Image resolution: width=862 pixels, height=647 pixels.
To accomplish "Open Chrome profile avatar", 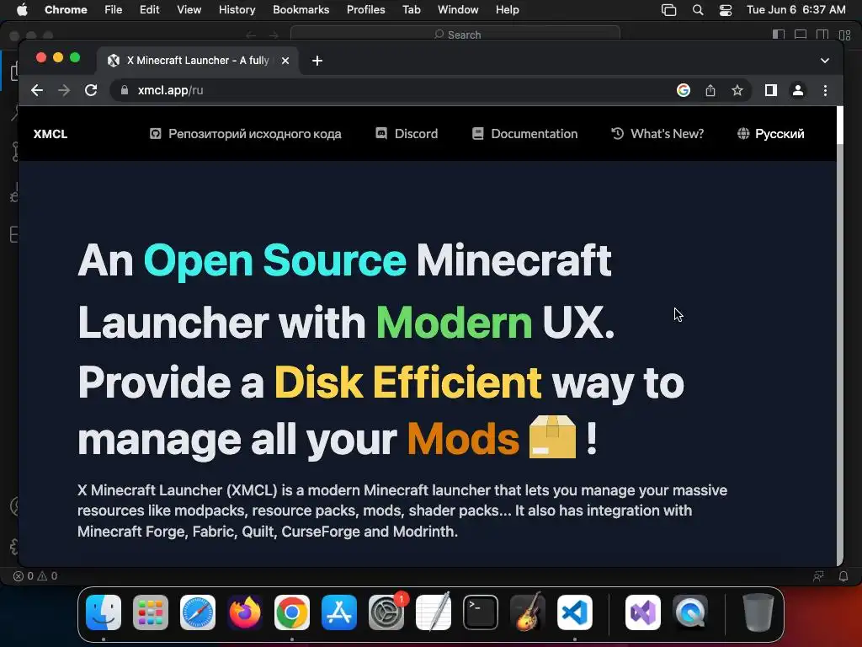I will pyautogui.click(x=798, y=90).
